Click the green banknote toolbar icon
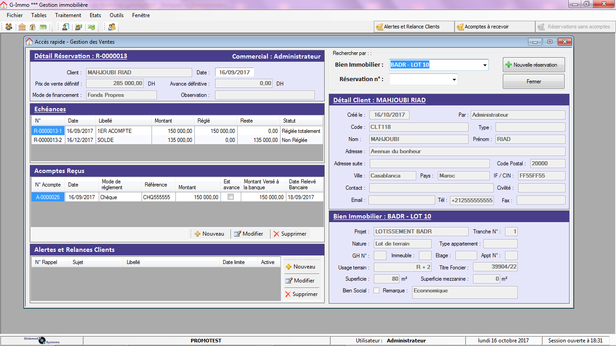 click(x=43, y=27)
